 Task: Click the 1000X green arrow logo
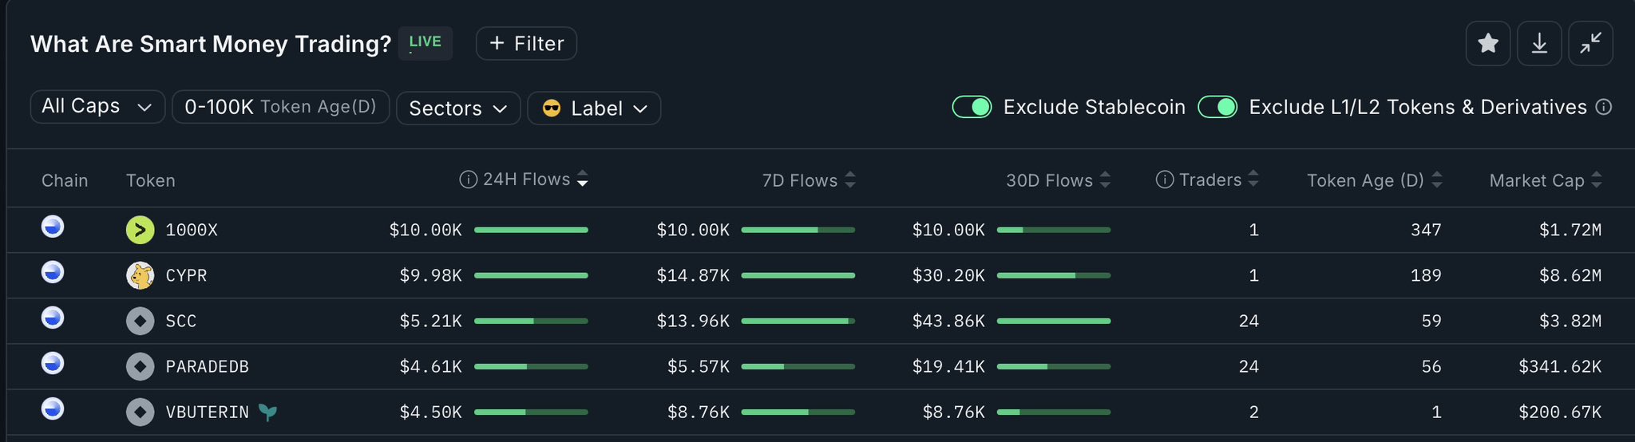click(x=140, y=230)
